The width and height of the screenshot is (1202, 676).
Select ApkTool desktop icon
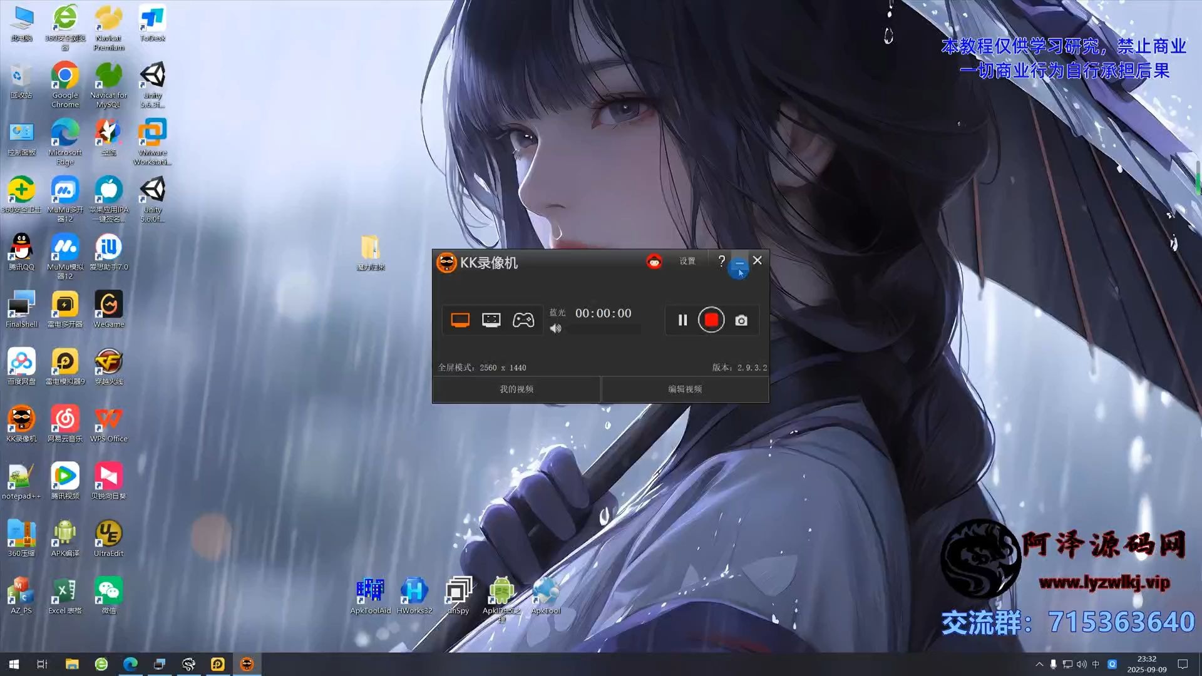tap(545, 595)
